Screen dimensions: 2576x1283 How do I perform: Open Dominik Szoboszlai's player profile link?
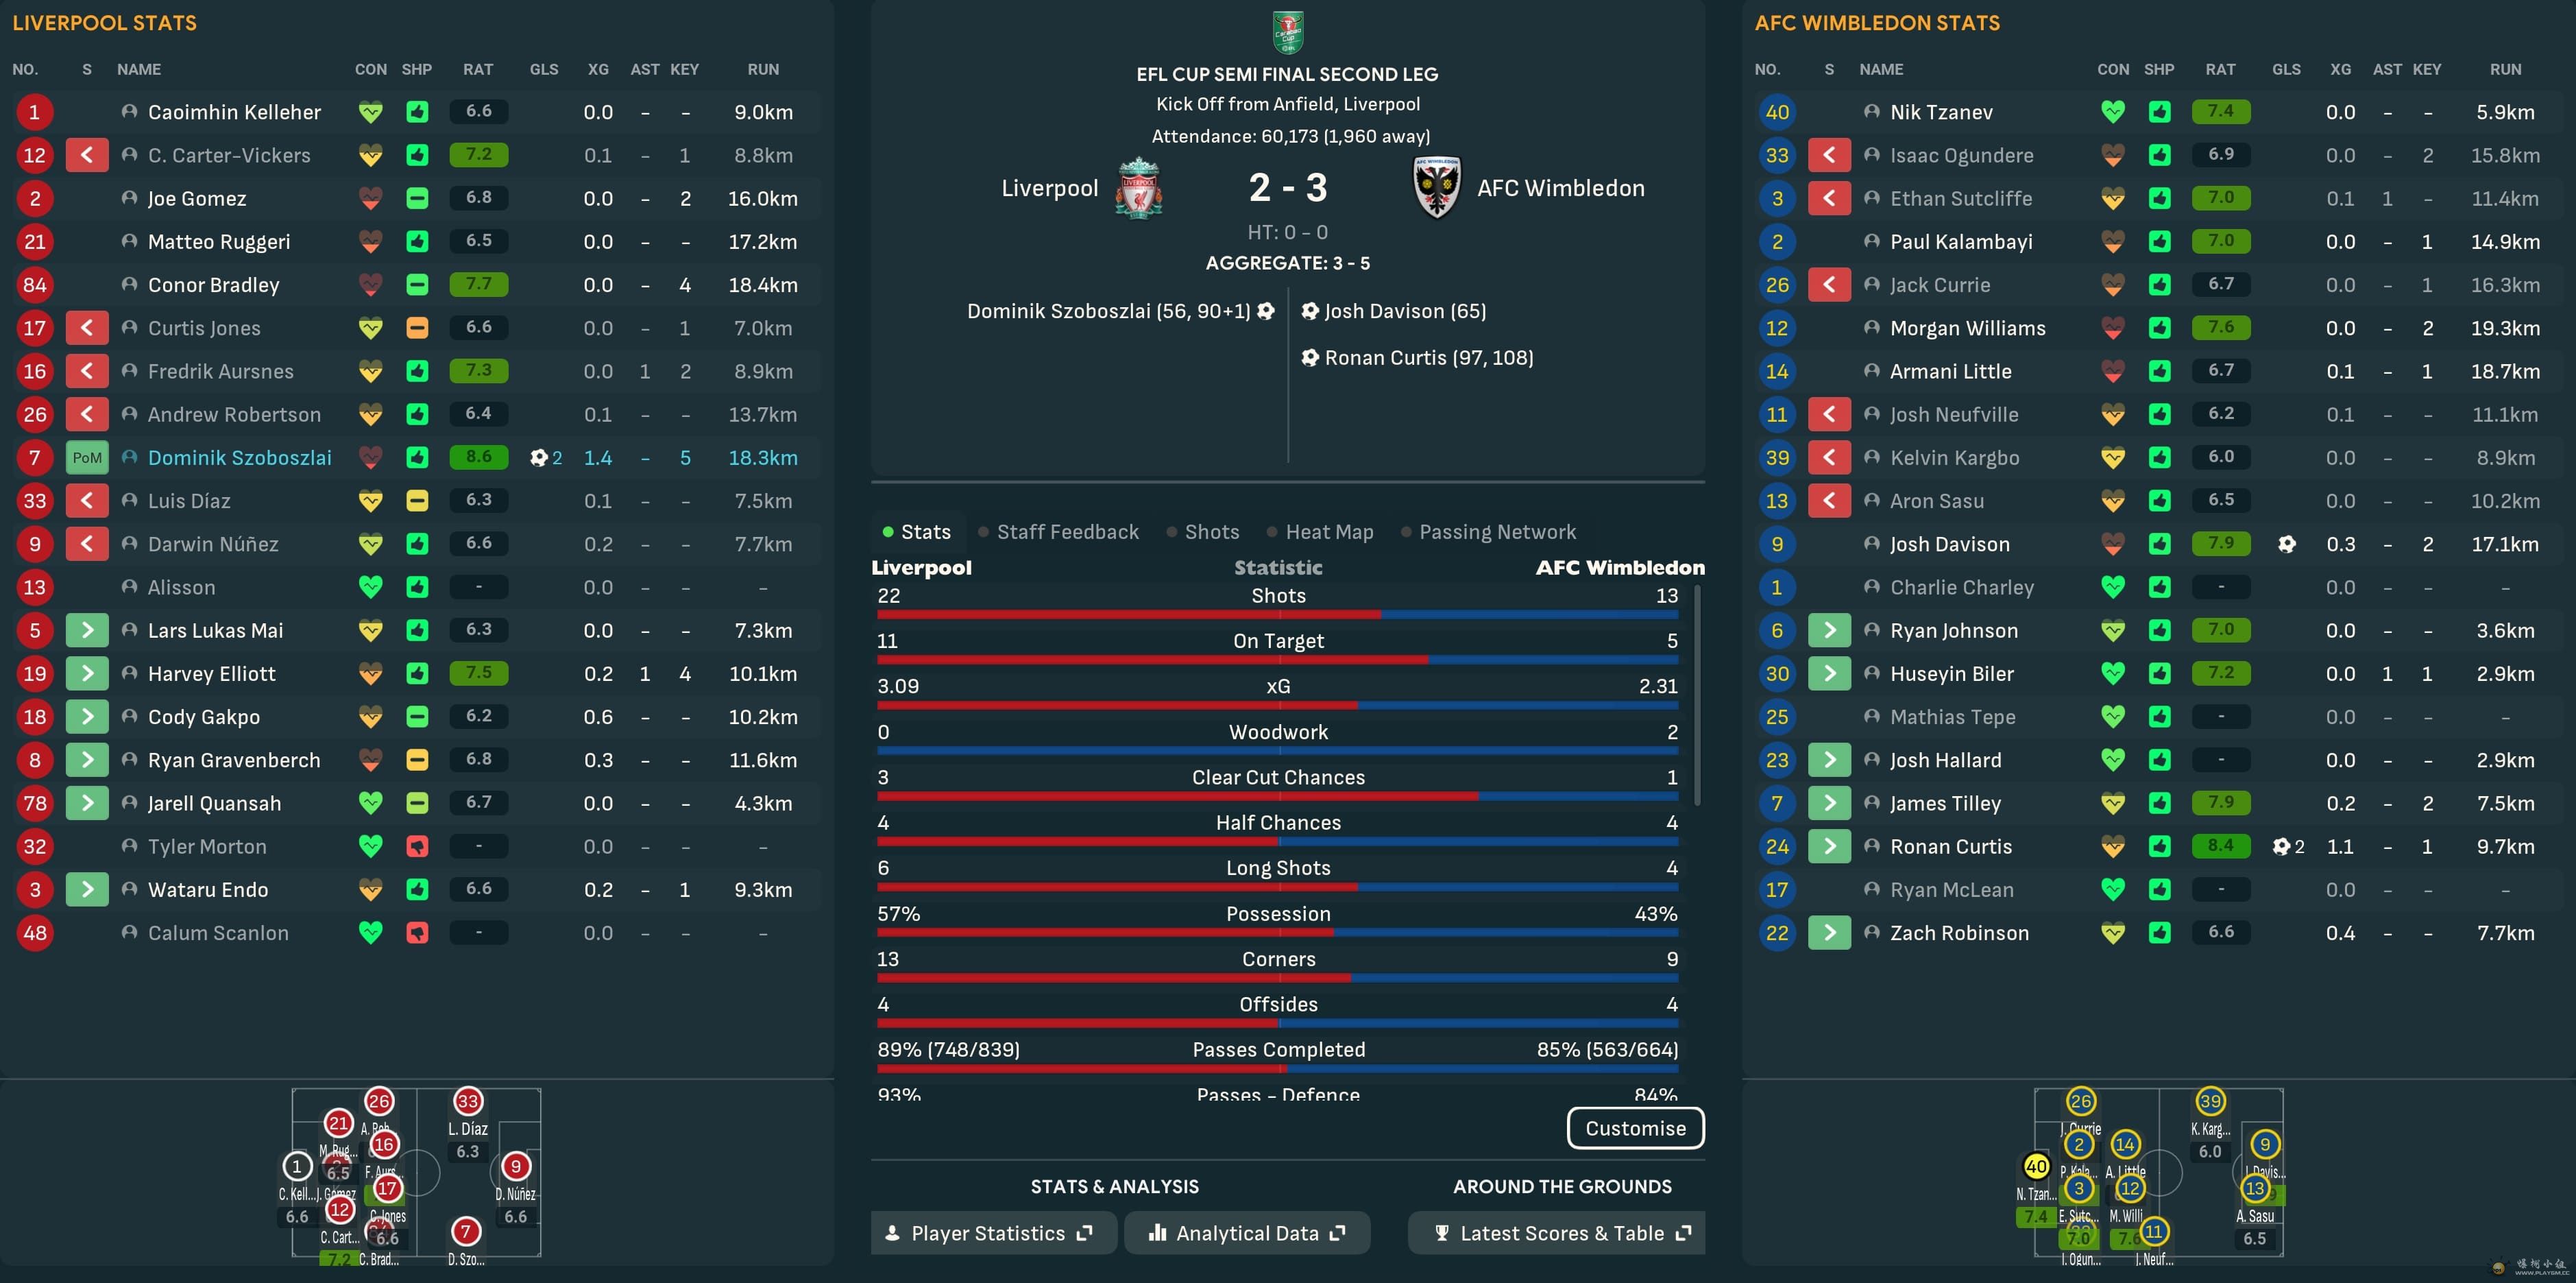[x=239, y=458]
